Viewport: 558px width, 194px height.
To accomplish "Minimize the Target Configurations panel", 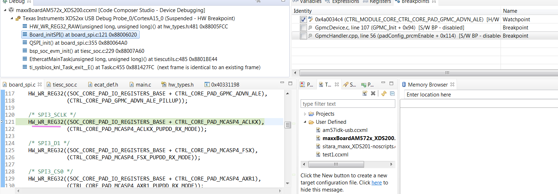I will click(383, 83).
